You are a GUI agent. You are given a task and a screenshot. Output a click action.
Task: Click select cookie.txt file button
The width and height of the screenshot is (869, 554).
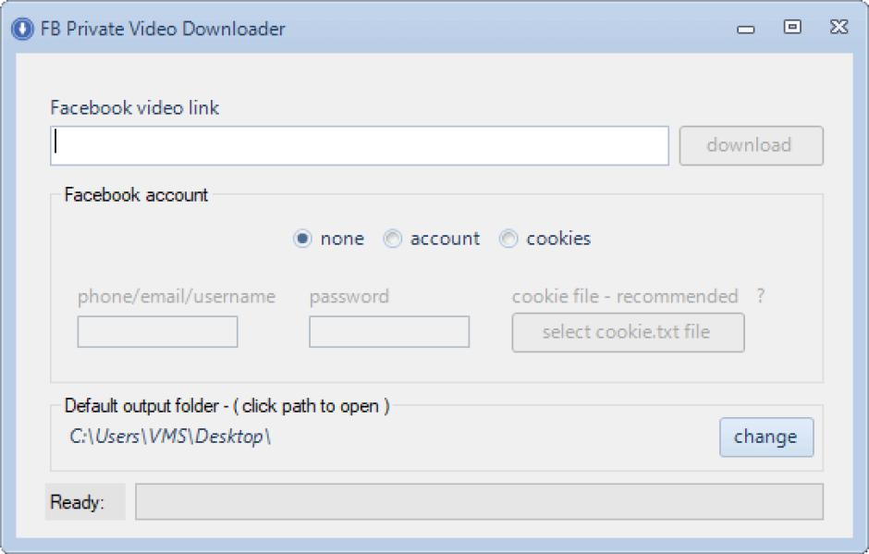click(628, 333)
